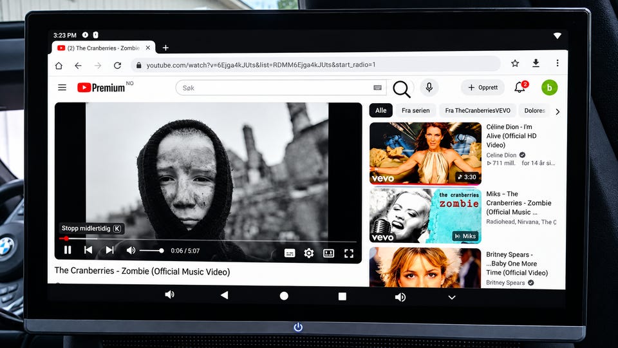Toggle theater mode in the player

tap(329, 253)
